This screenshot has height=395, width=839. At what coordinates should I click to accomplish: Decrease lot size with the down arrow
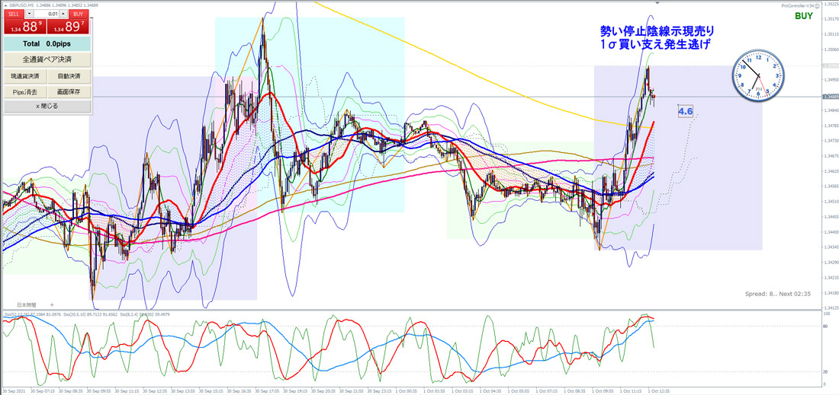[29, 14]
